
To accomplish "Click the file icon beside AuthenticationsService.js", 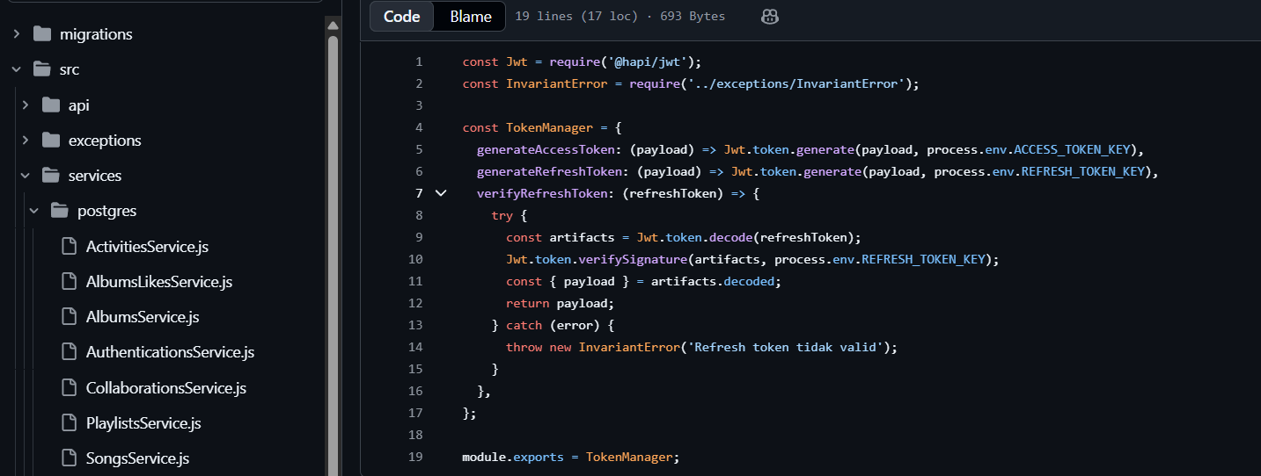I will (70, 352).
